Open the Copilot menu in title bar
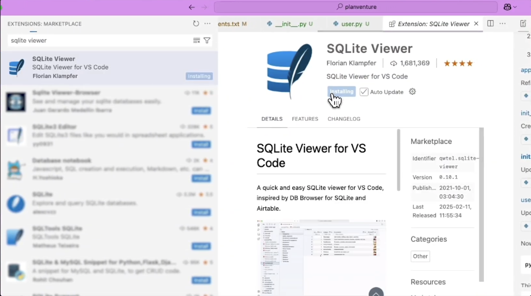The height and width of the screenshot is (296, 531). 510,7
